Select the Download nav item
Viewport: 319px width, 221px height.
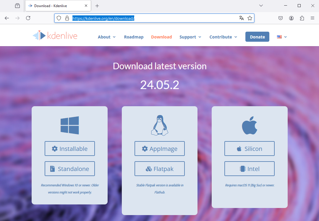pyautogui.click(x=161, y=37)
